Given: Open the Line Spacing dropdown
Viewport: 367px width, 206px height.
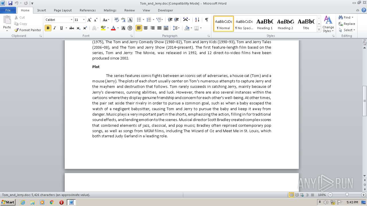Looking at the screenshot, I should point(176,28).
